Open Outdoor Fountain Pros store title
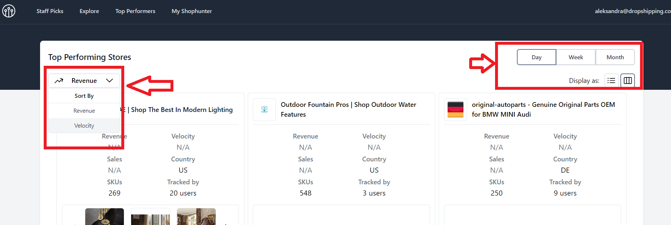This screenshot has width=671, height=225. (x=349, y=109)
